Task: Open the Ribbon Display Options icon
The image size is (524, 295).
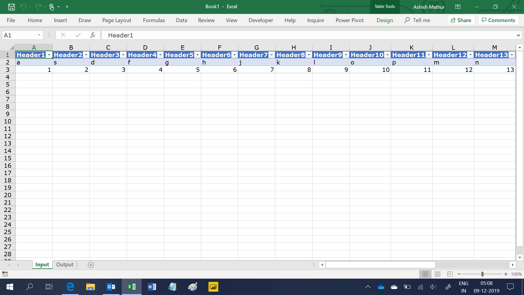Action: coord(458,7)
